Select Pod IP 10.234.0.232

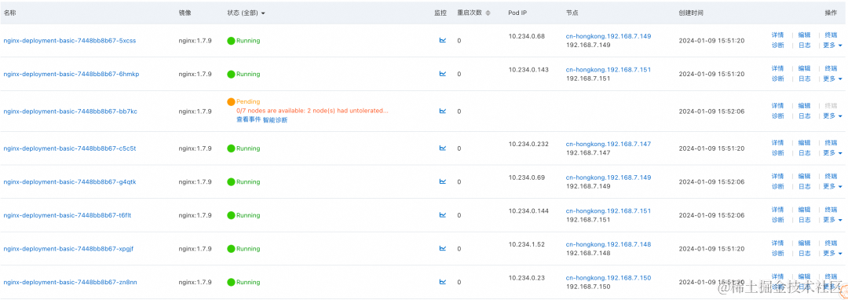(x=528, y=145)
